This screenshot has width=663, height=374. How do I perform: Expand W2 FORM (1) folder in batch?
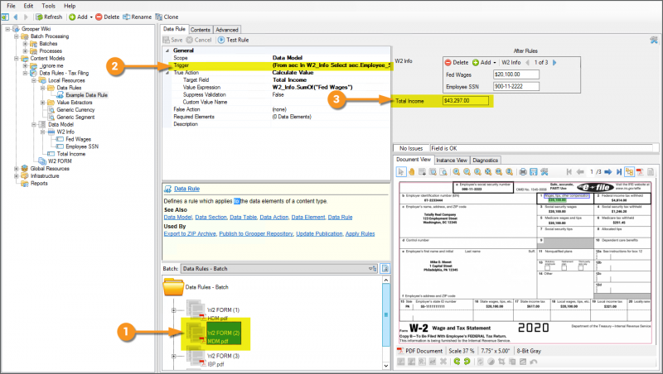(x=175, y=309)
